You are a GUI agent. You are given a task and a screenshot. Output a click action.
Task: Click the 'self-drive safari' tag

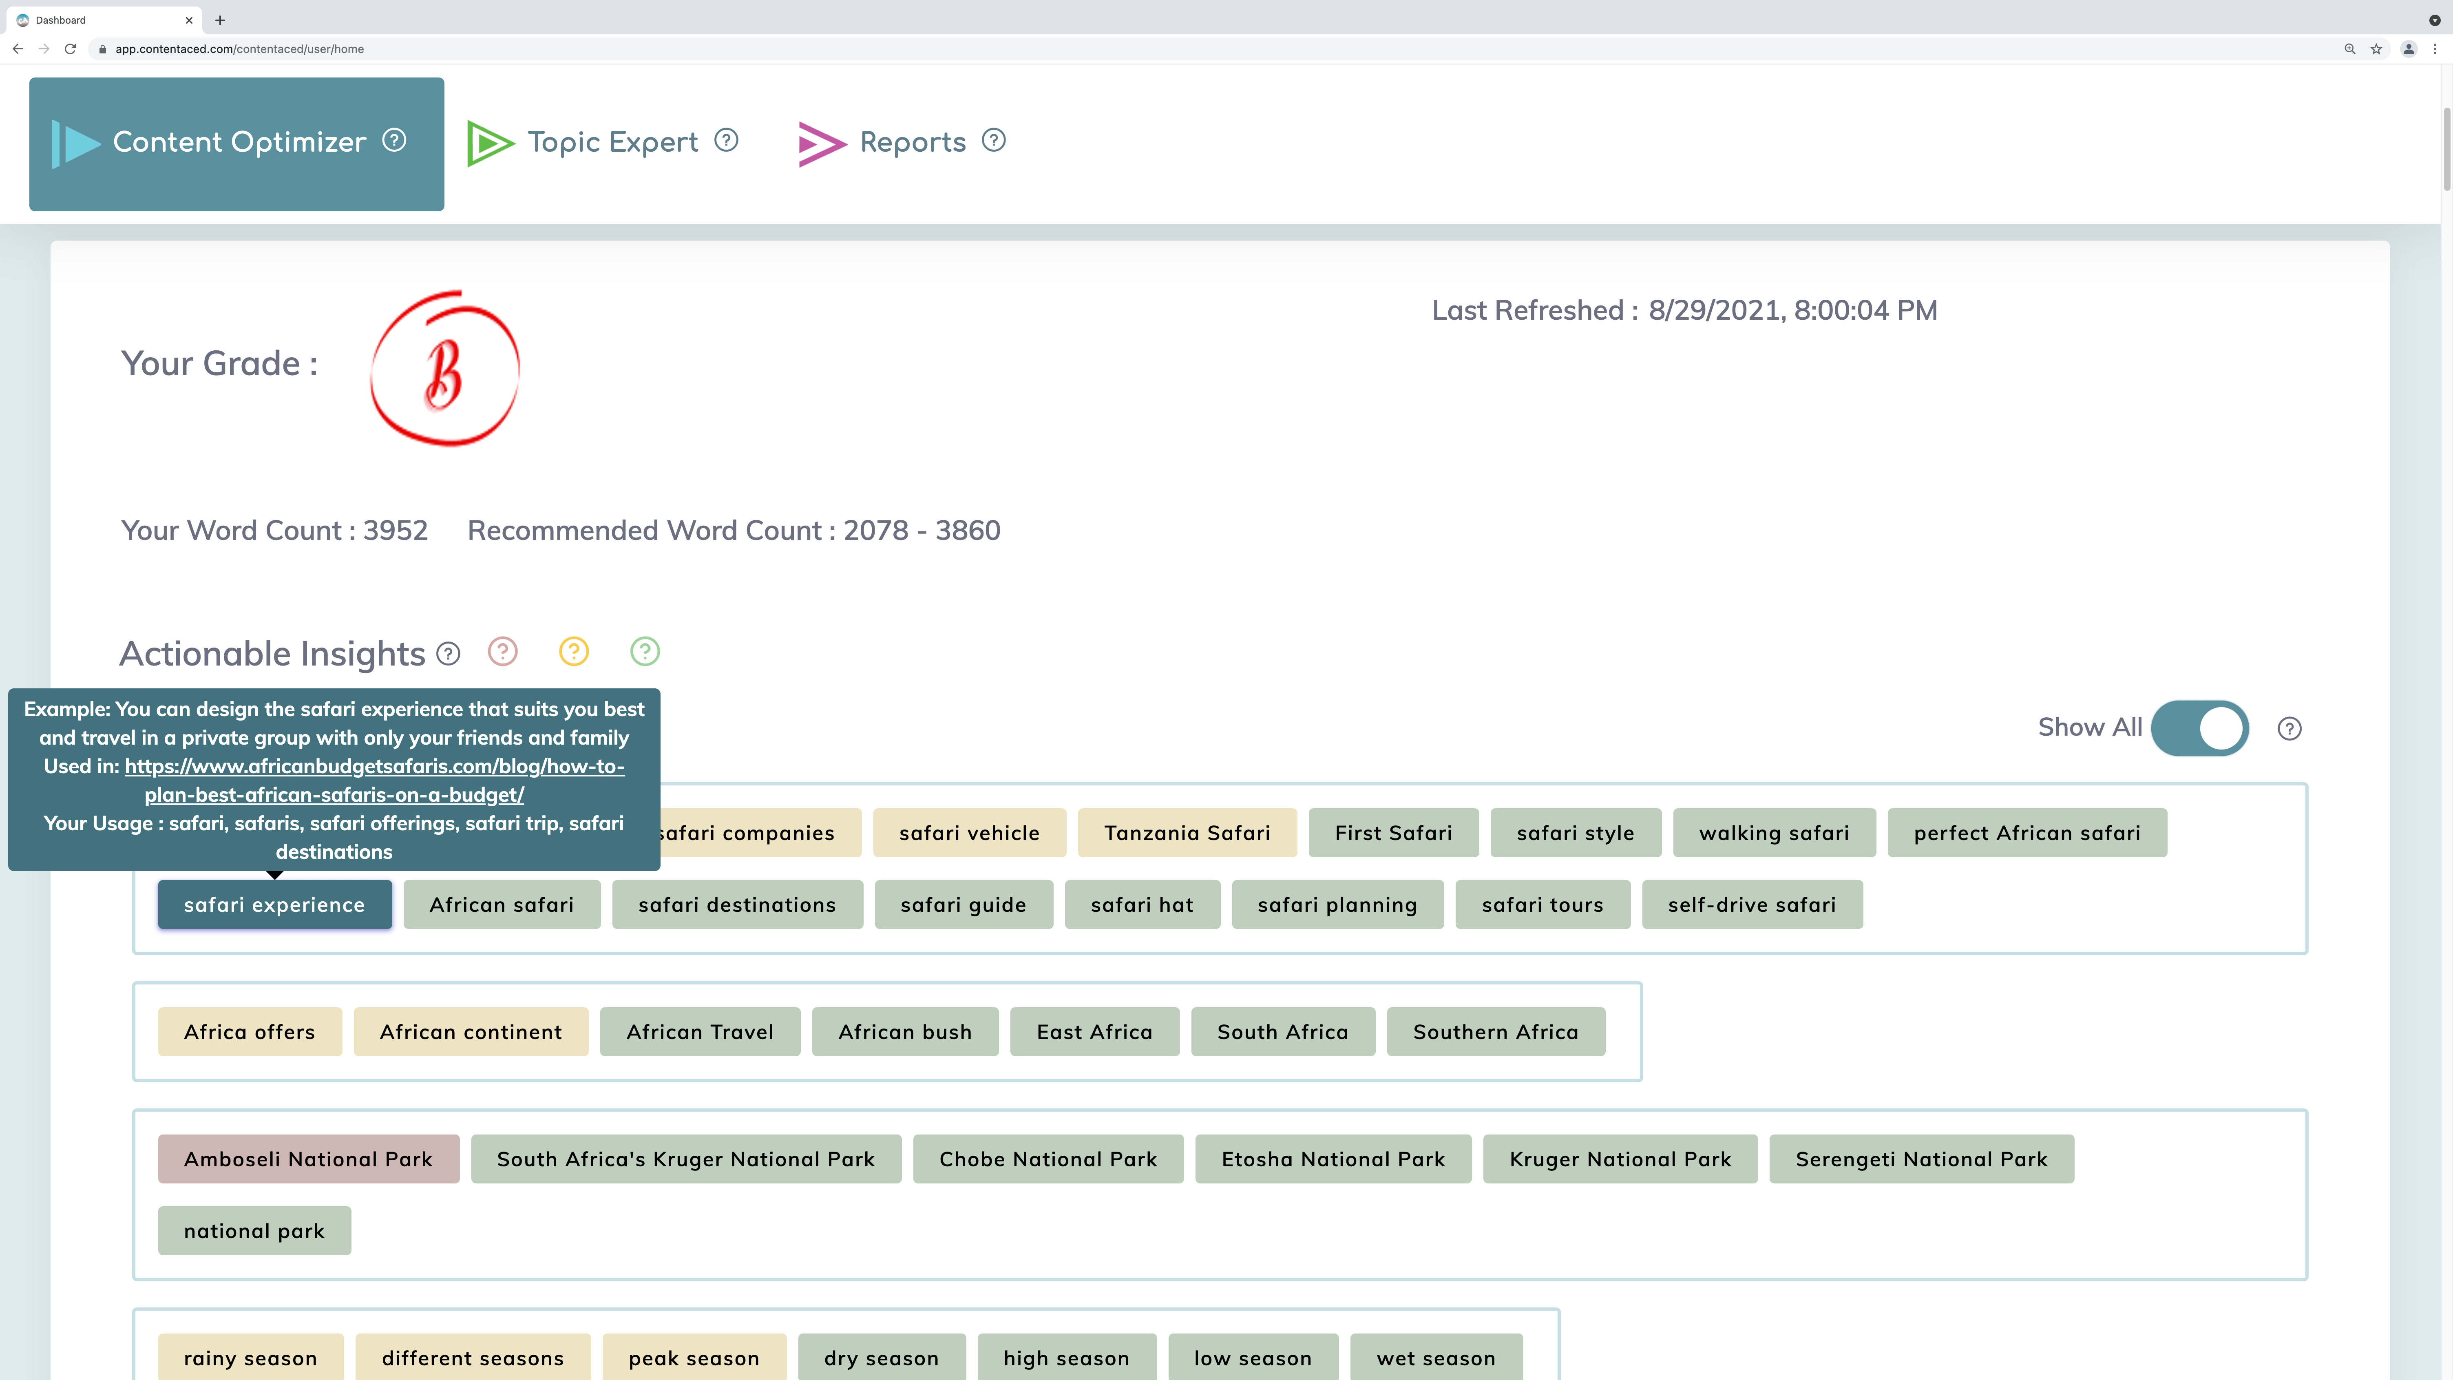(x=1752, y=905)
